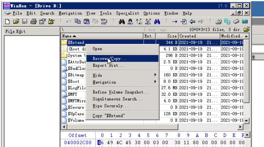Click the horizontal scroll-left arrow

64,127
